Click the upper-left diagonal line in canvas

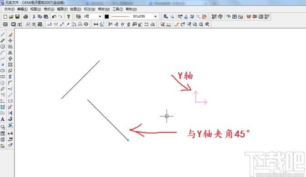pos(80,79)
